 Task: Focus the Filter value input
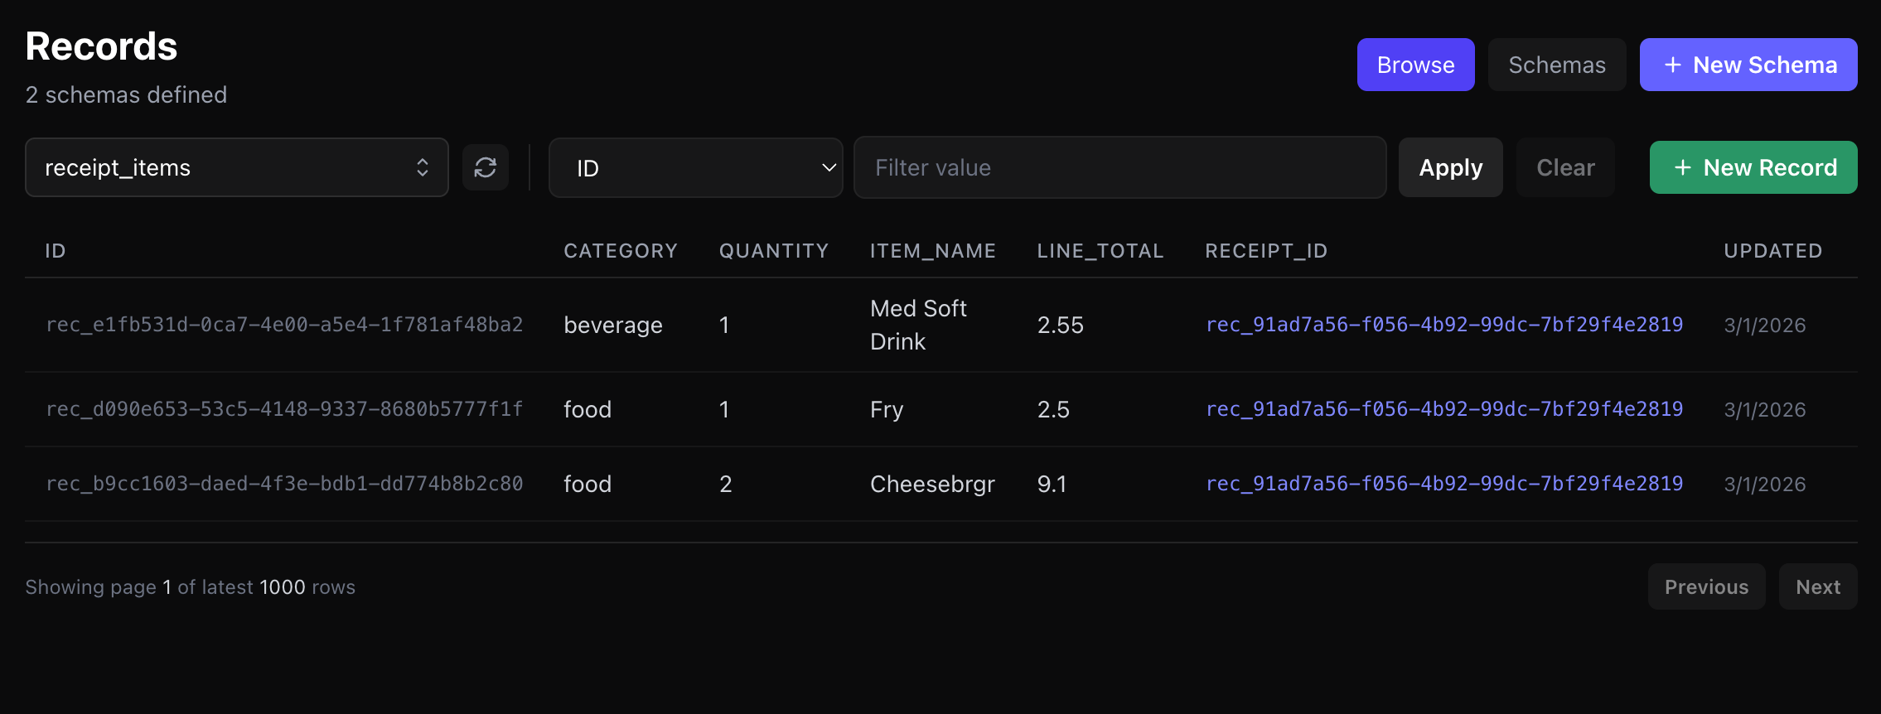pyautogui.click(x=1120, y=167)
